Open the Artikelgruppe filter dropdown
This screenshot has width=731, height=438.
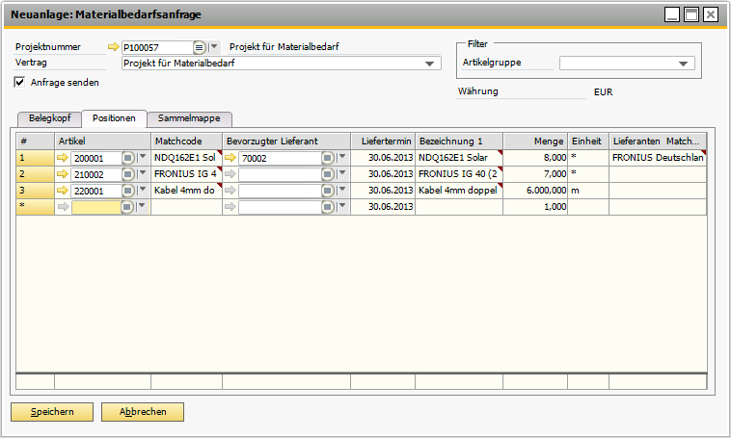(684, 64)
